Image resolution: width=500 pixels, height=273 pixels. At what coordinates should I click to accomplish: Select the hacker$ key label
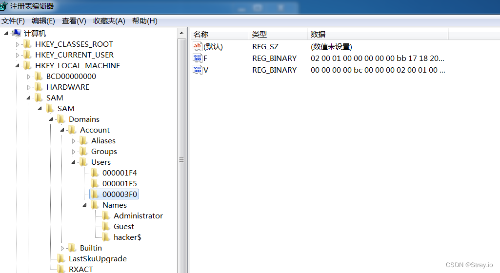[x=127, y=237]
